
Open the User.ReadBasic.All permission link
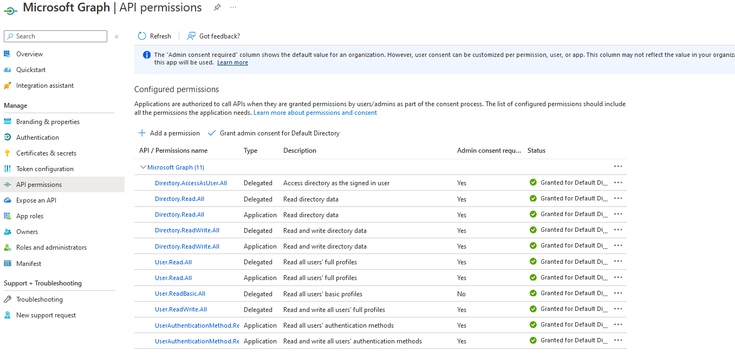click(x=180, y=294)
